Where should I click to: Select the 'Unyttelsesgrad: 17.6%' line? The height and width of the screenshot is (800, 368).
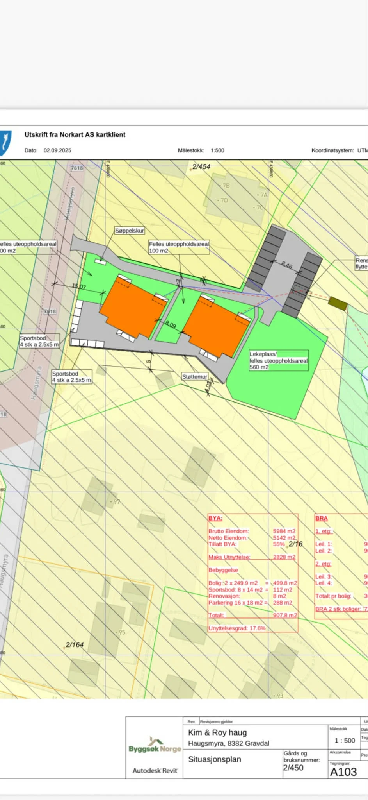click(237, 628)
